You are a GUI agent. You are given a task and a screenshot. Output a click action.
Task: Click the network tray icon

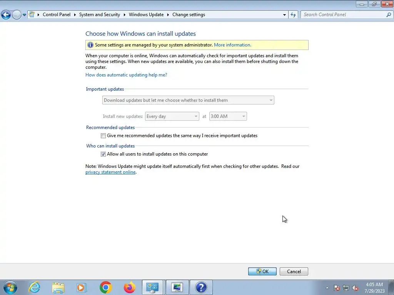[x=346, y=288]
